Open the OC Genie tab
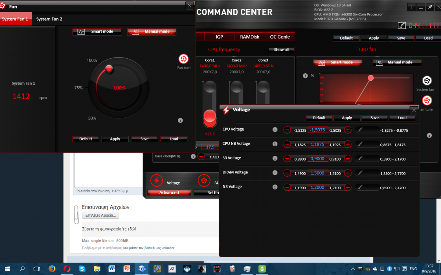This screenshot has width=441, height=275. coord(280,37)
